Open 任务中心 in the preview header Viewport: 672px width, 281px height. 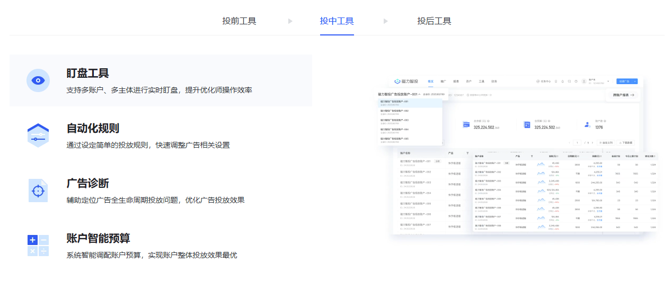pyautogui.click(x=543, y=81)
